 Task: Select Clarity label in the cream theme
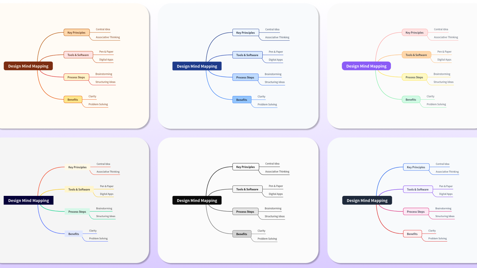tap(92, 96)
